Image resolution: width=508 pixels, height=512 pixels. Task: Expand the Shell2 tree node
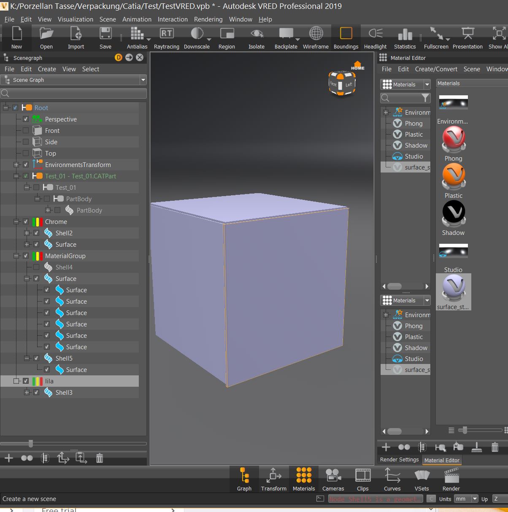[x=27, y=233]
